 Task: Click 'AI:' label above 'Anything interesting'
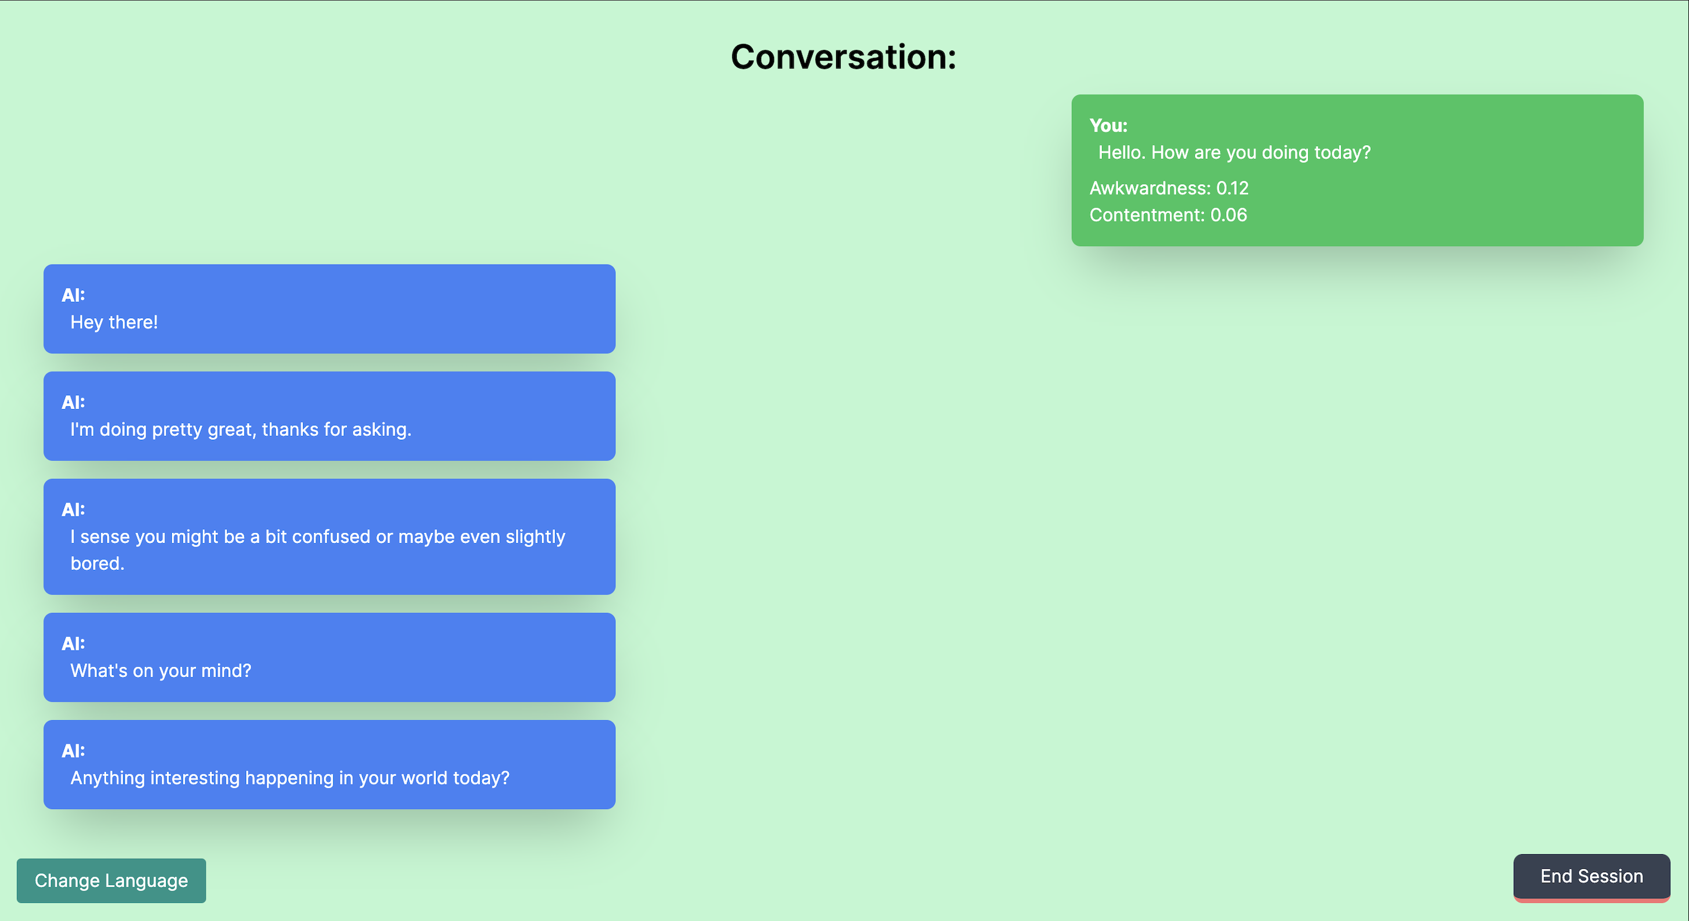tap(73, 751)
